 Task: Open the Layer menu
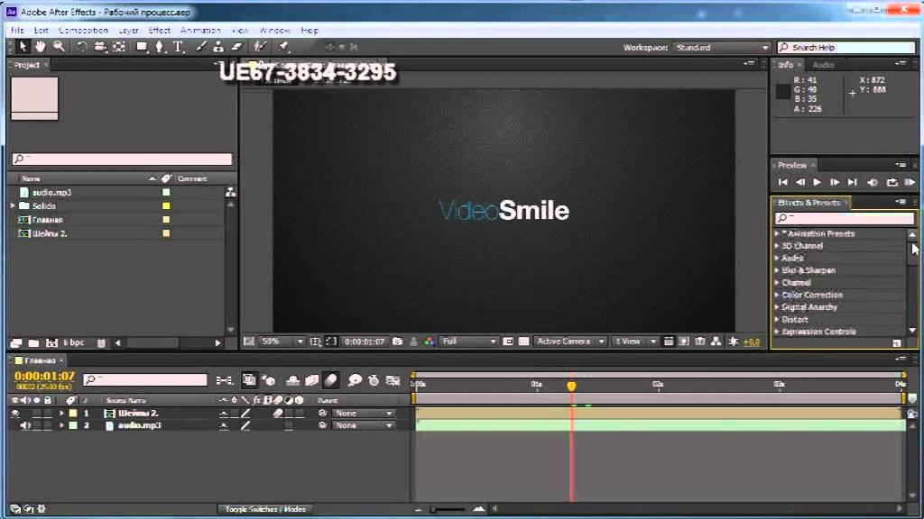[128, 30]
